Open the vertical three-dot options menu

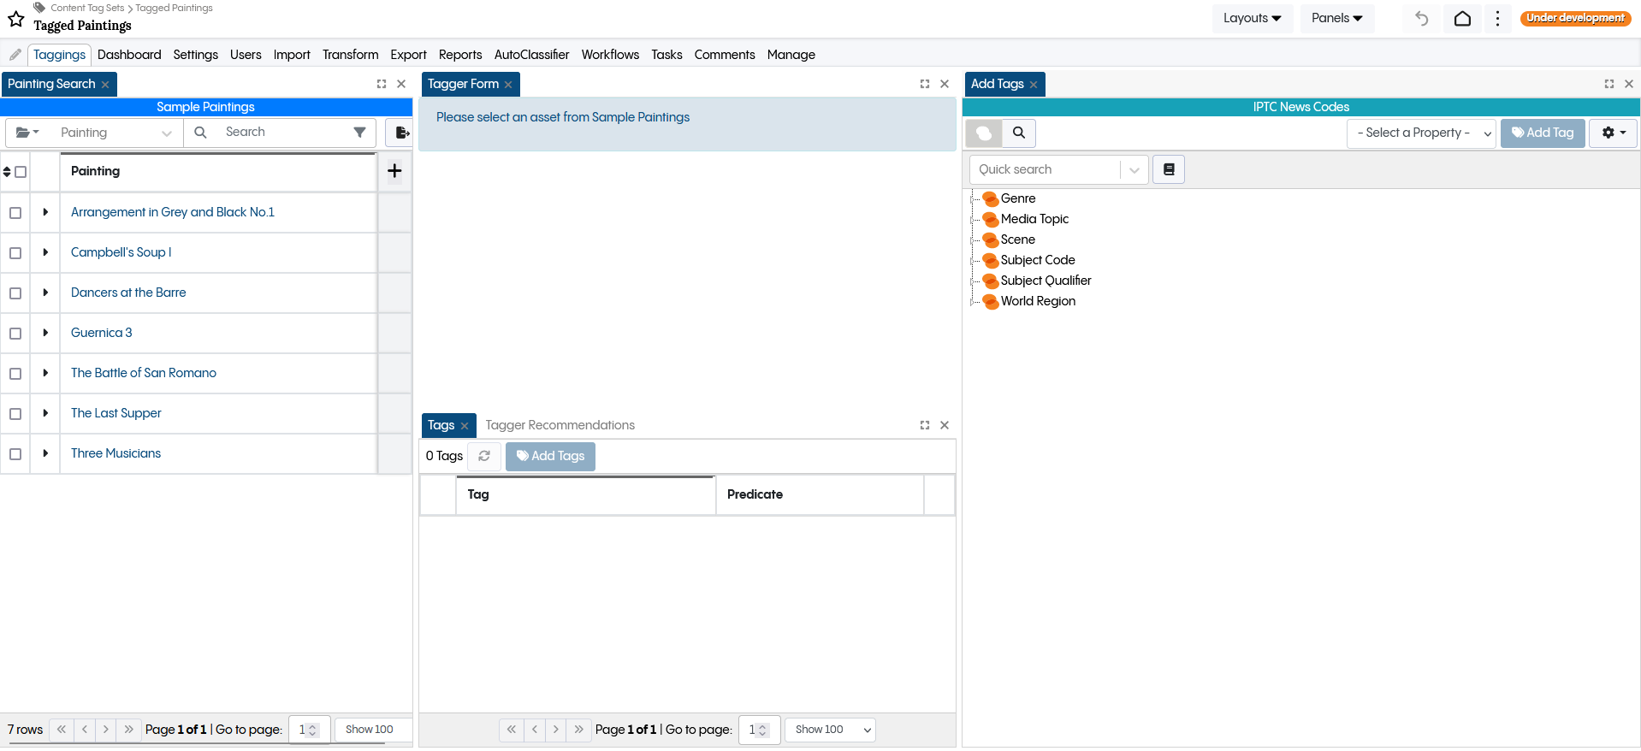[x=1497, y=19]
